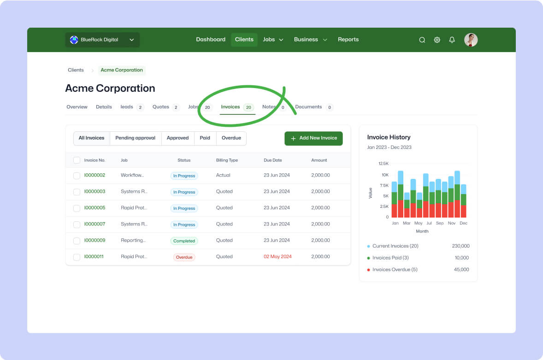The image size is (543, 360).
Task: Follow the Clients breadcrumb link
Action: coord(76,70)
